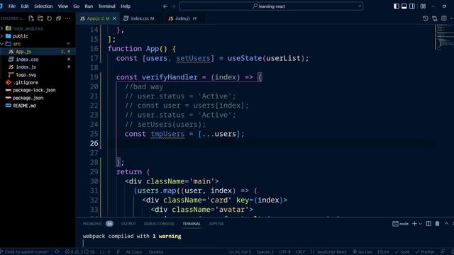Click the git branch Child-to-parent-comm in status bar

coord(26,252)
